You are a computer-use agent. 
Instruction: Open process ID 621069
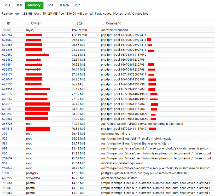click(7, 40)
